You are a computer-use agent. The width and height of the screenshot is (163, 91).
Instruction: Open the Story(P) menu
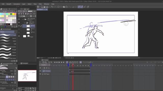(9, 4)
